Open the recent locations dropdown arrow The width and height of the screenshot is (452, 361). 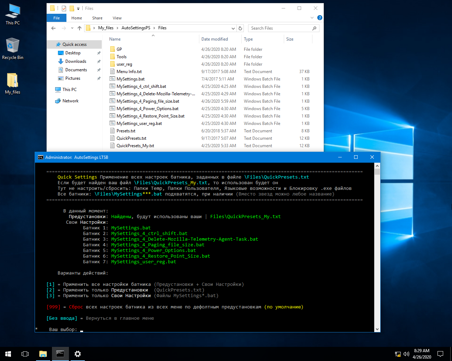coord(72,28)
